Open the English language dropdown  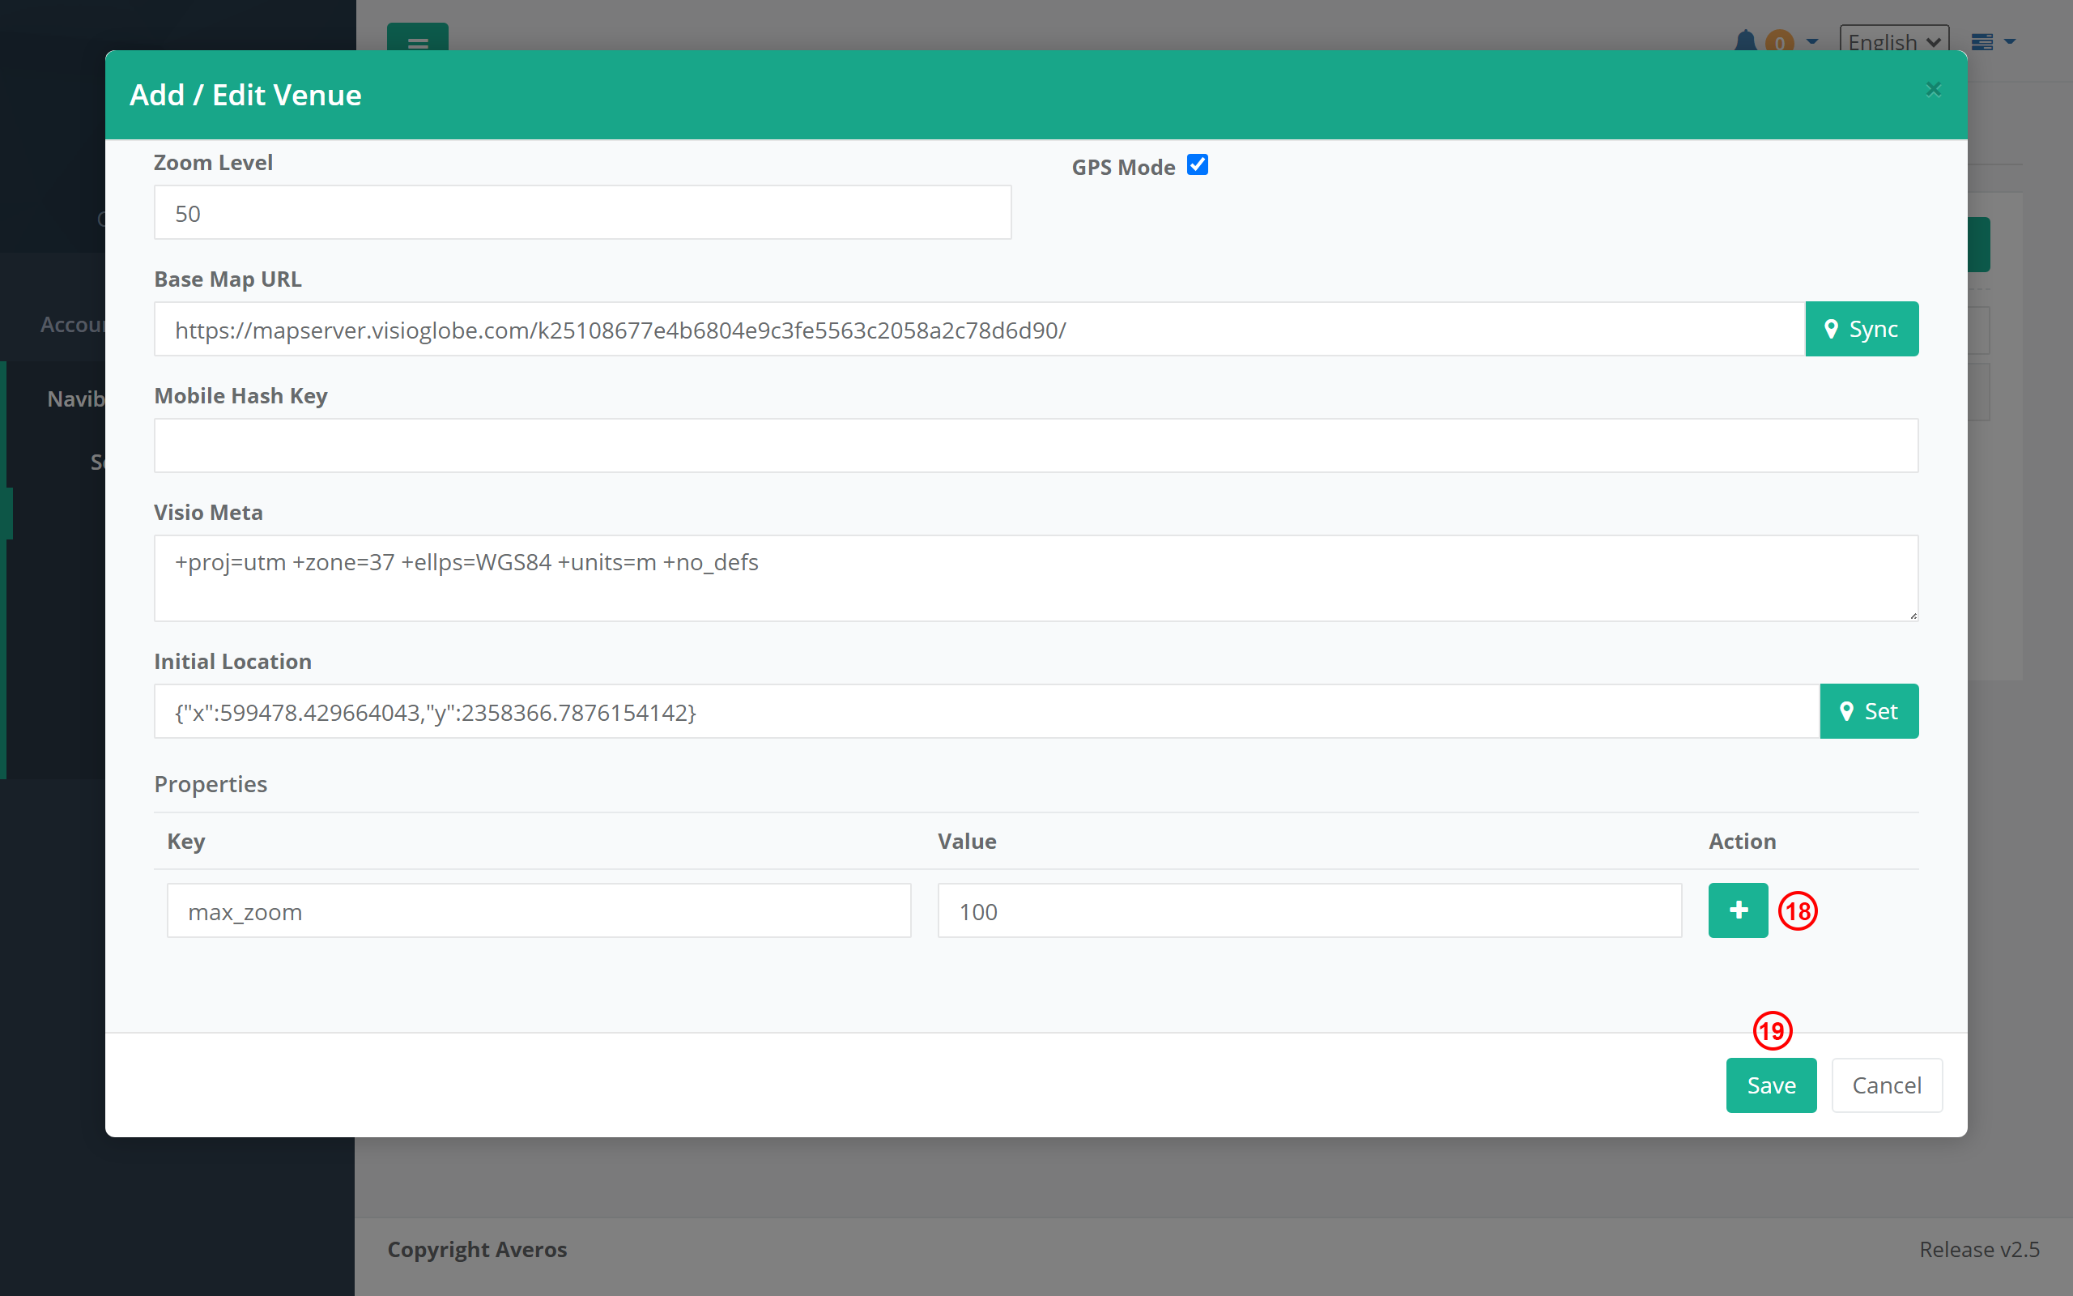pos(1893,41)
